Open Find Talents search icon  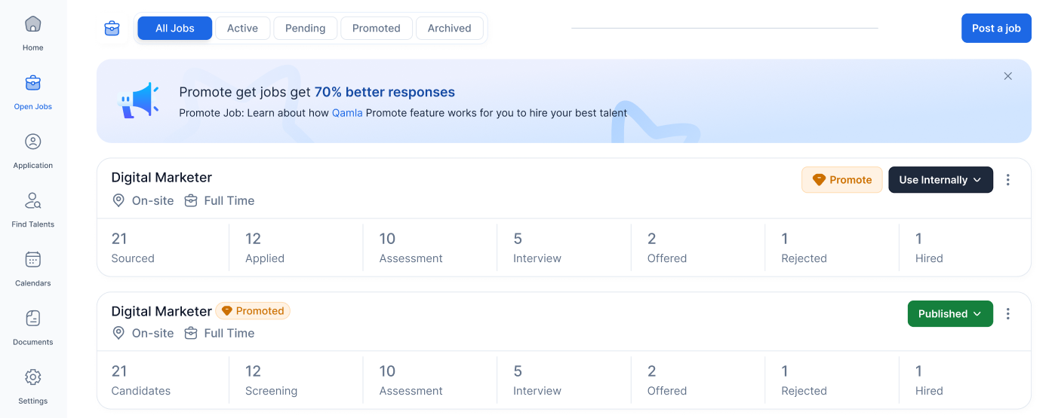click(32, 200)
